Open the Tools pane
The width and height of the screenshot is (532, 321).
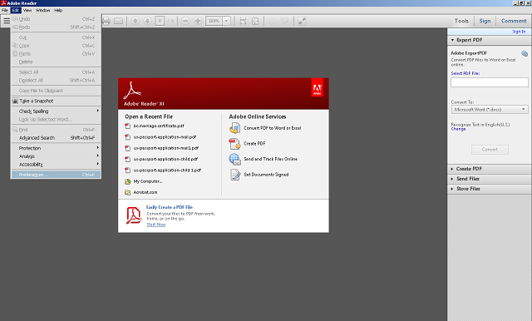point(461,21)
